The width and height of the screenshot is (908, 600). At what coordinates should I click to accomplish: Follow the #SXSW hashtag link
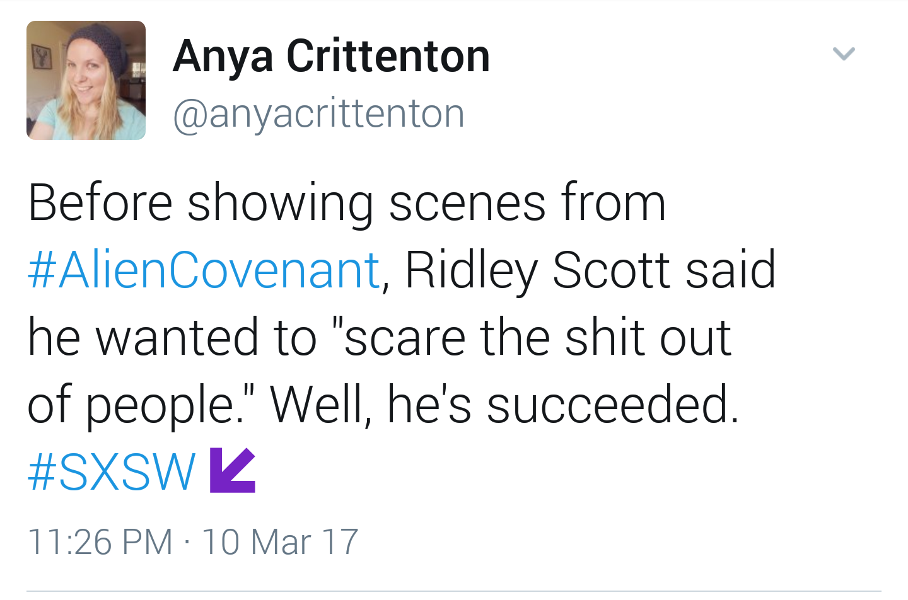112,471
